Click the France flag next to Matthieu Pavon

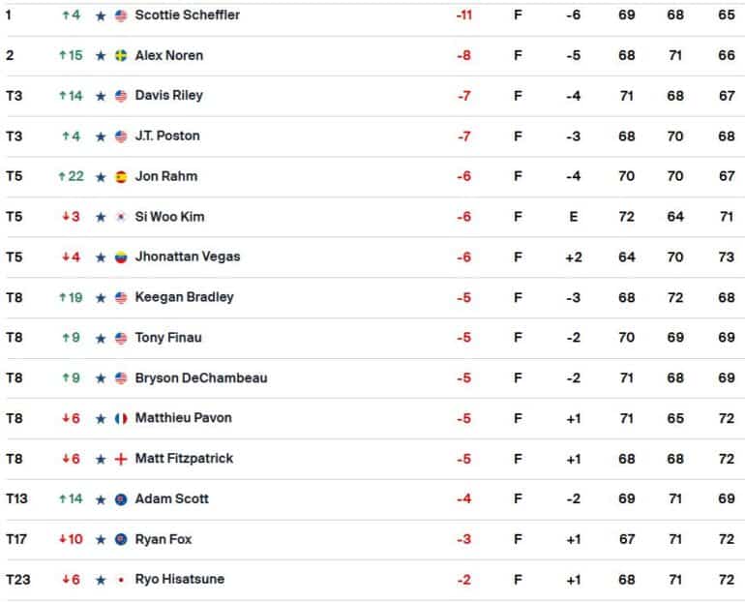121,419
